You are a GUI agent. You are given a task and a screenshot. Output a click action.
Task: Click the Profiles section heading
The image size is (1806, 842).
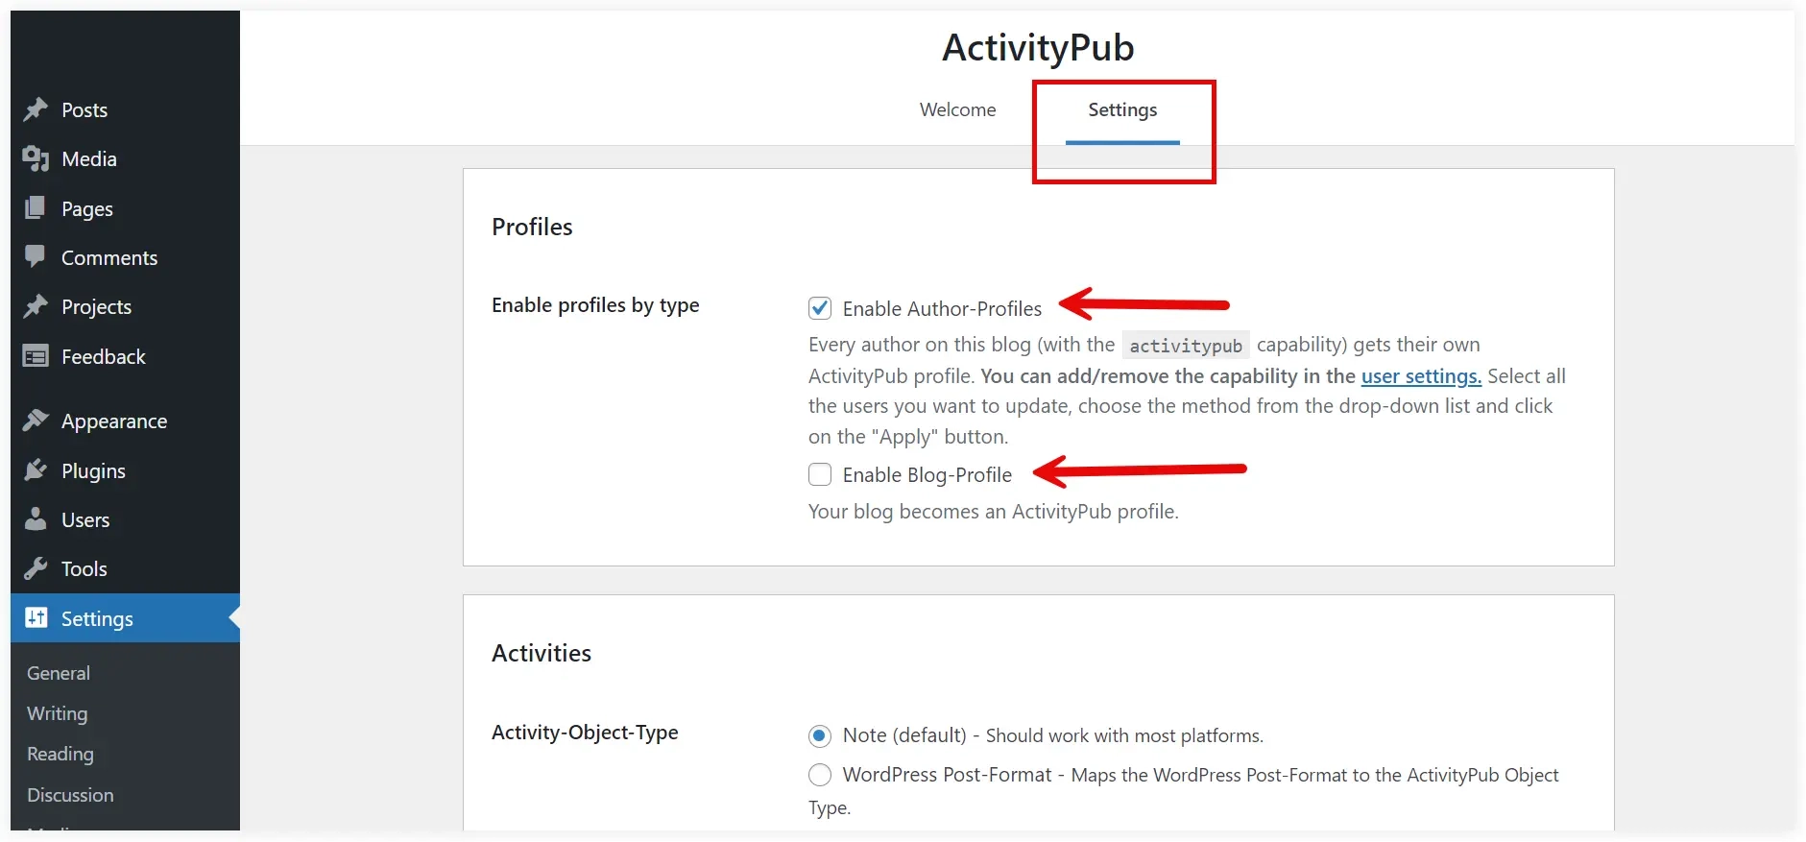532,227
